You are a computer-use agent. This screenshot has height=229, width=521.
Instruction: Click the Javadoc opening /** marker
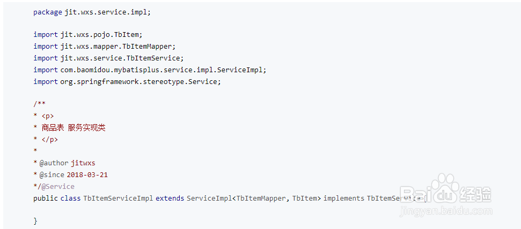(x=39, y=104)
